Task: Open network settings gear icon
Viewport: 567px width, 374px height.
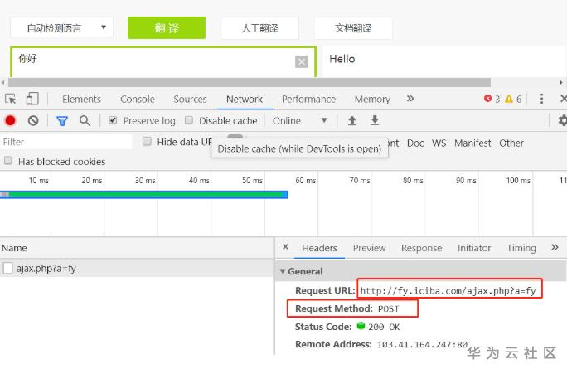Action: click(563, 120)
